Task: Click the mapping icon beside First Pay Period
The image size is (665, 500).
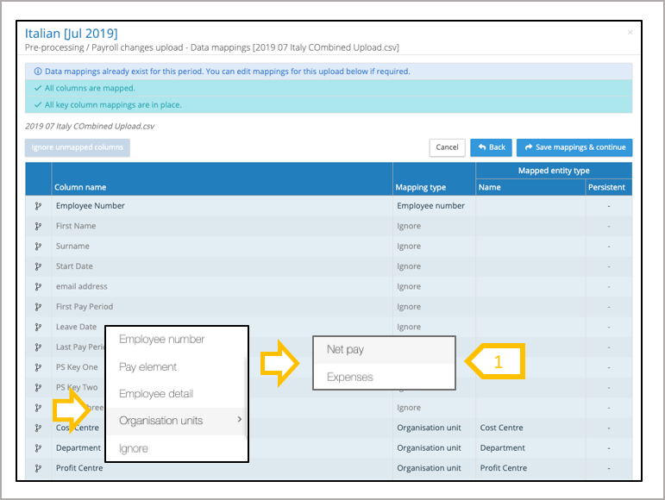Action: pos(38,307)
